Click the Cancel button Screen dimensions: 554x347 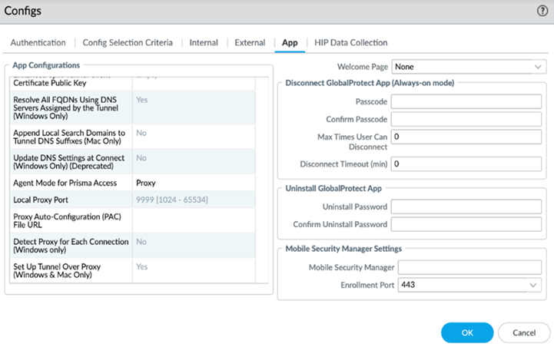524,332
